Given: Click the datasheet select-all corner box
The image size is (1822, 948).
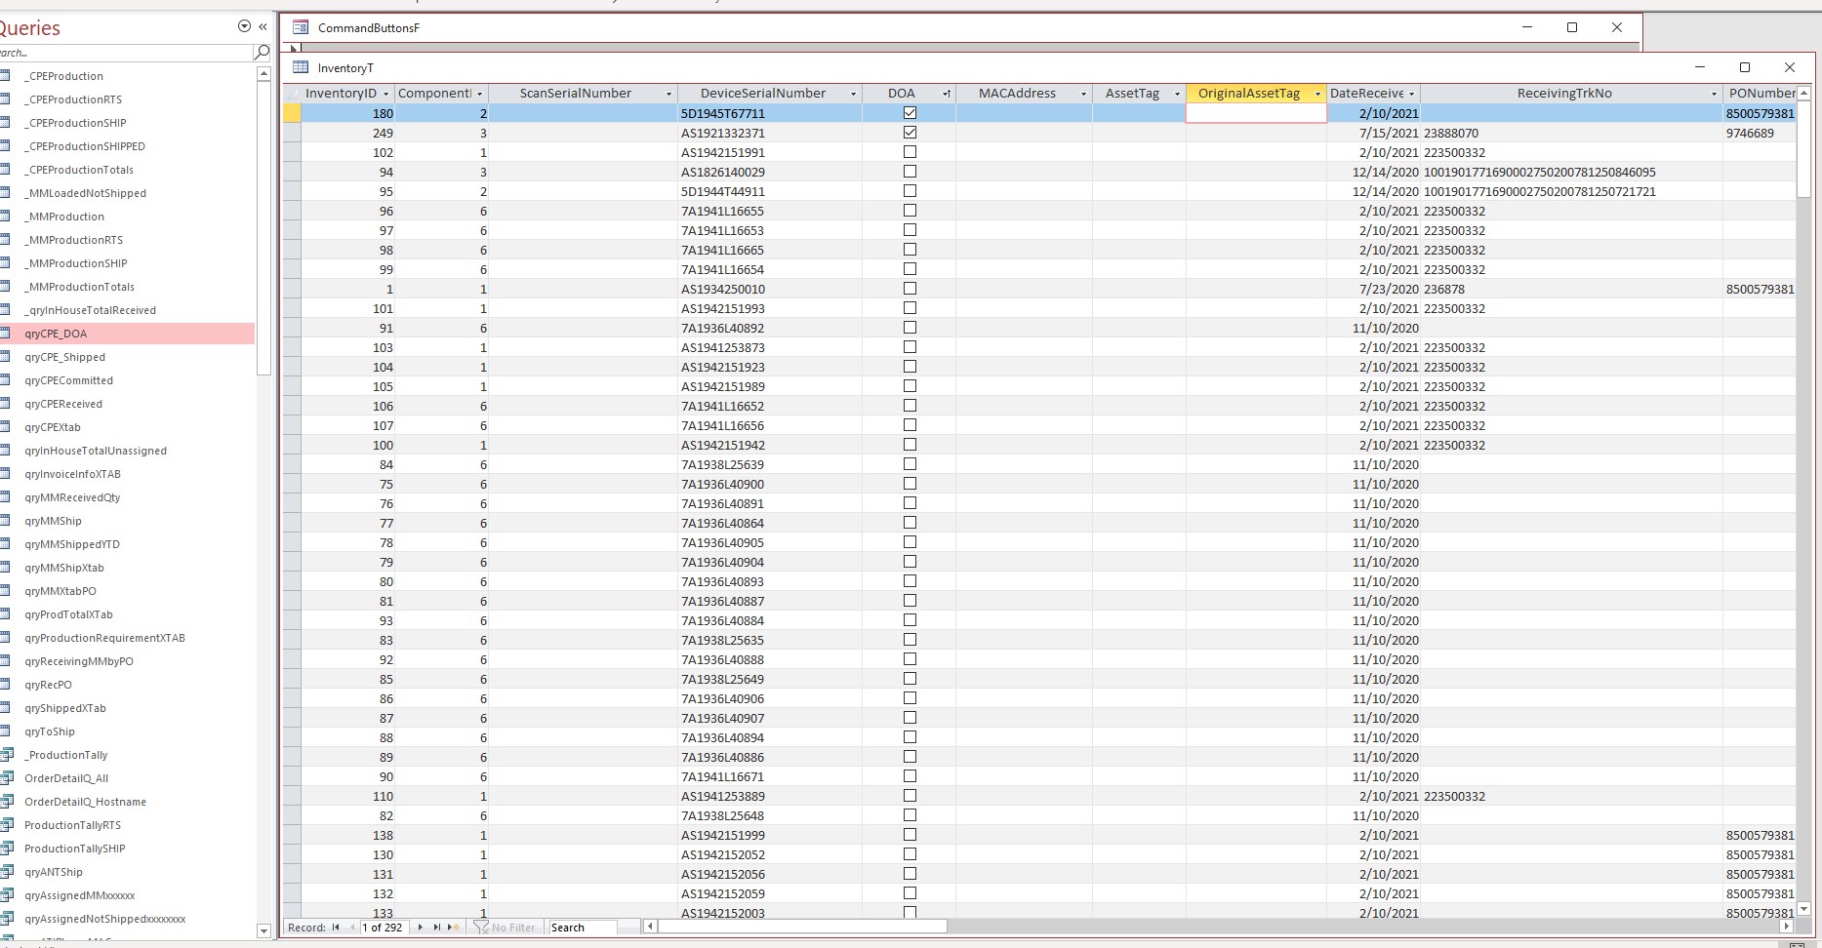Looking at the screenshot, I should pyautogui.click(x=292, y=94).
